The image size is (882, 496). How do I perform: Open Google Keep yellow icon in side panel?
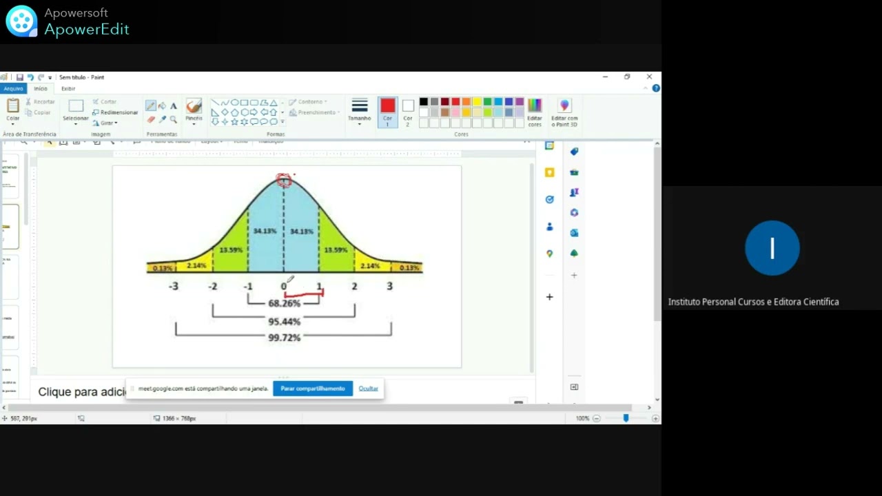pyautogui.click(x=549, y=172)
